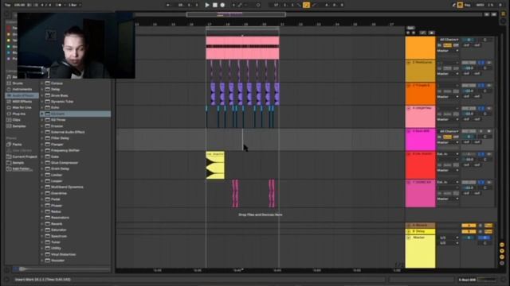Select the Audio Effects browser category
Image resolution: width=510 pixels, height=286 pixels.
pyautogui.click(x=22, y=95)
